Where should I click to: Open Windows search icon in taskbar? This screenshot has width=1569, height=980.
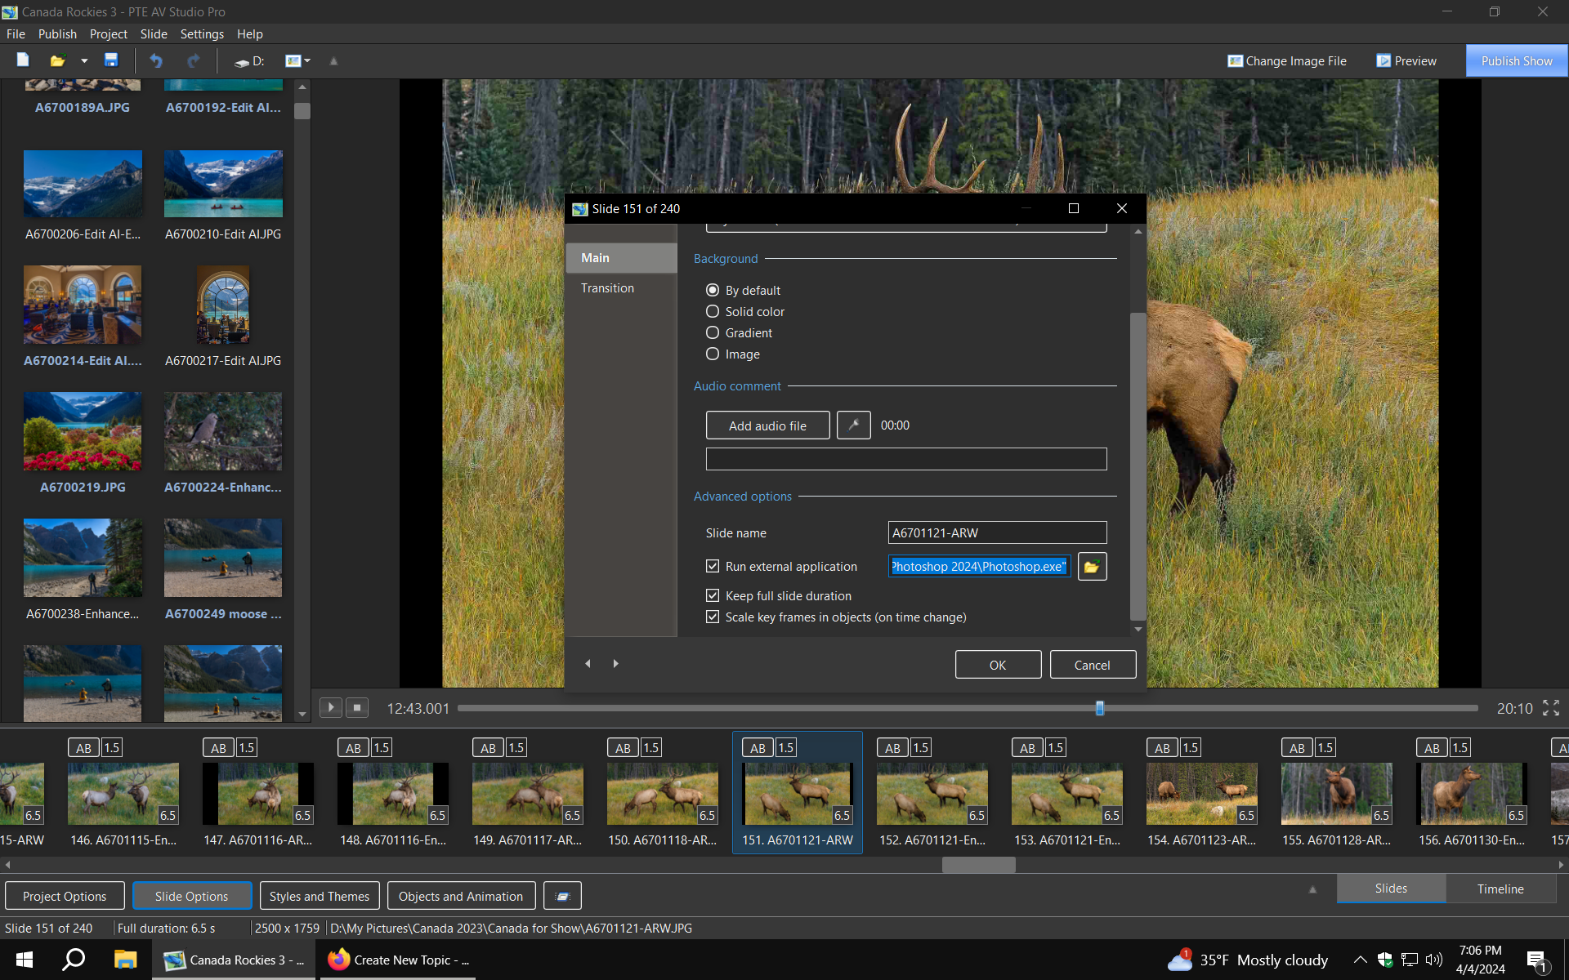coord(74,960)
